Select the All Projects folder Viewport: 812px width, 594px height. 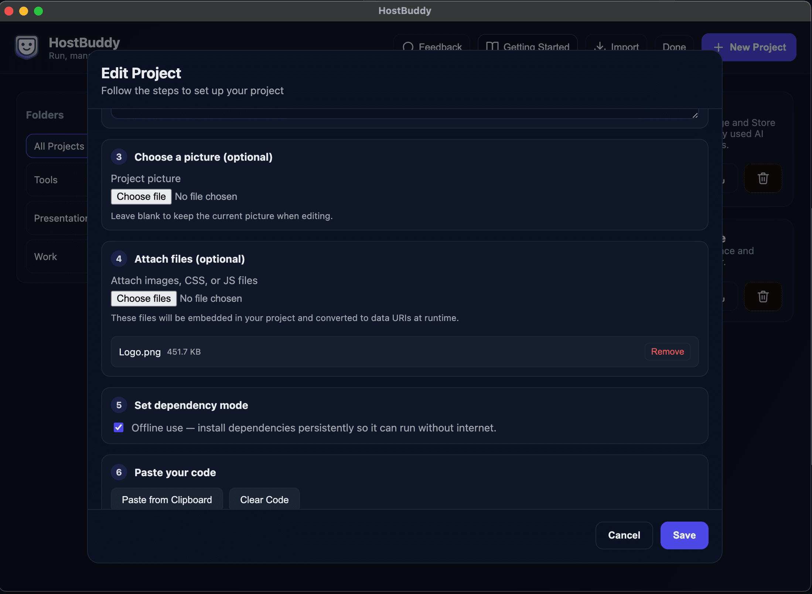point(59,146)
